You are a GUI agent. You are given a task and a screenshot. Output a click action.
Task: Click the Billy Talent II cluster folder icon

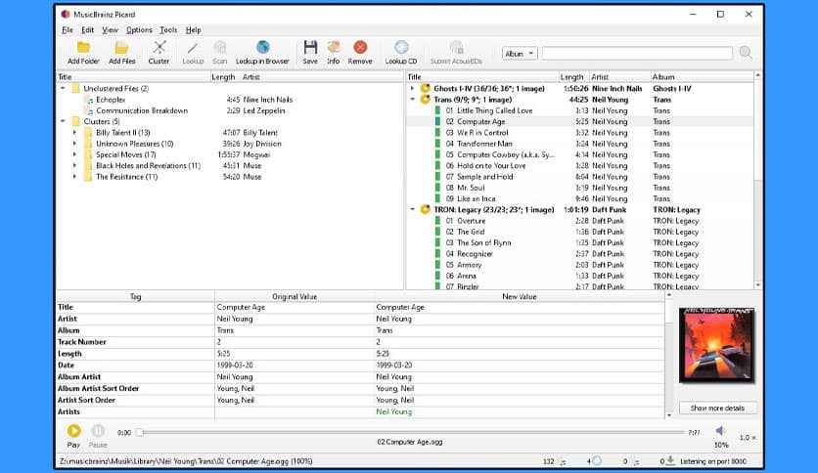[89, 133]
